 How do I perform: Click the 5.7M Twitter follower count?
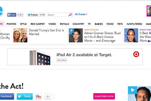42,15
